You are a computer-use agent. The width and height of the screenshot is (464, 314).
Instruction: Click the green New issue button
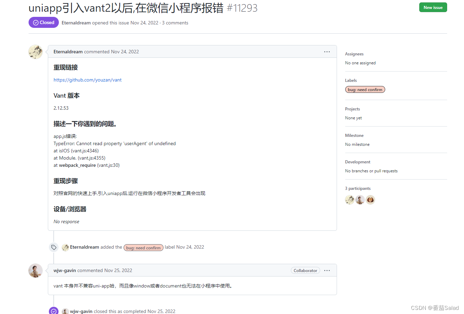433,7
